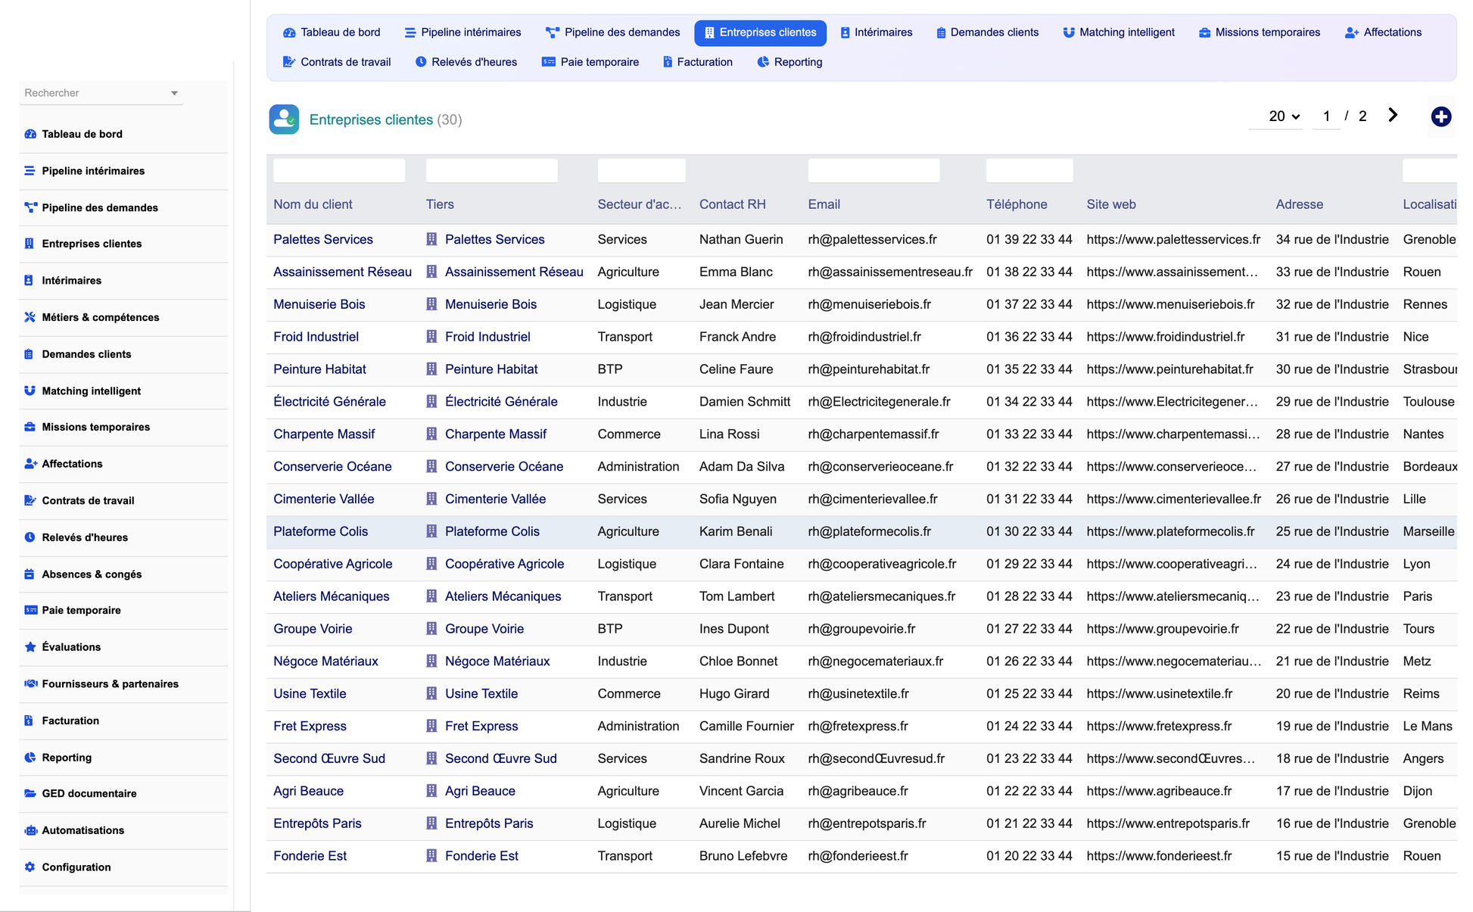Click the Affectations user-plus icon in sidebar

tap(30, 464)
